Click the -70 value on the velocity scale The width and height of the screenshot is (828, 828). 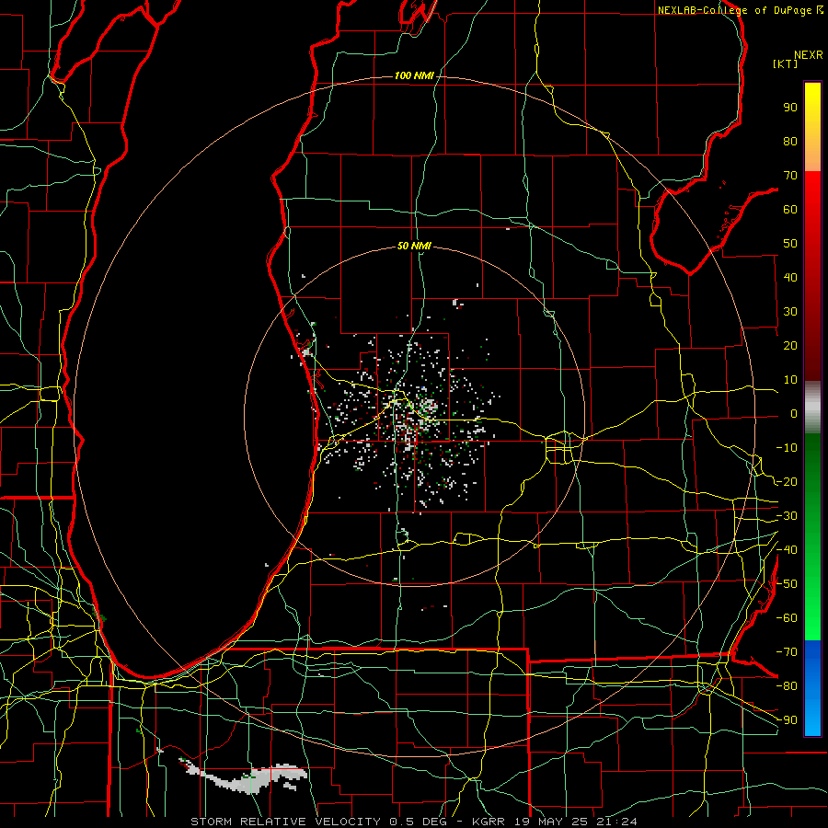787,652
